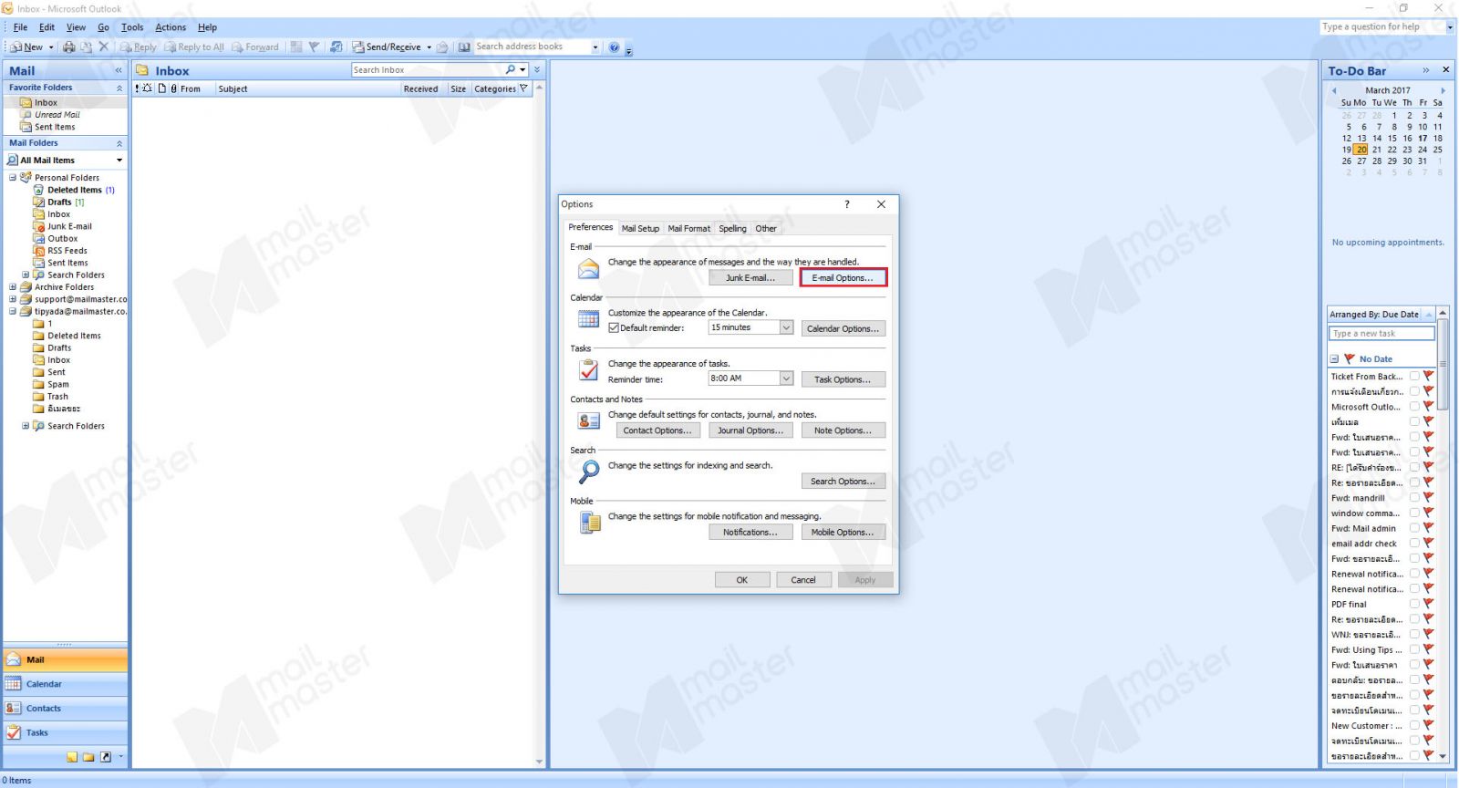Viewport: 1459px width, 788px height.
Task: Select the Deleted Items folder under Personal Folders
Action: 75,191
